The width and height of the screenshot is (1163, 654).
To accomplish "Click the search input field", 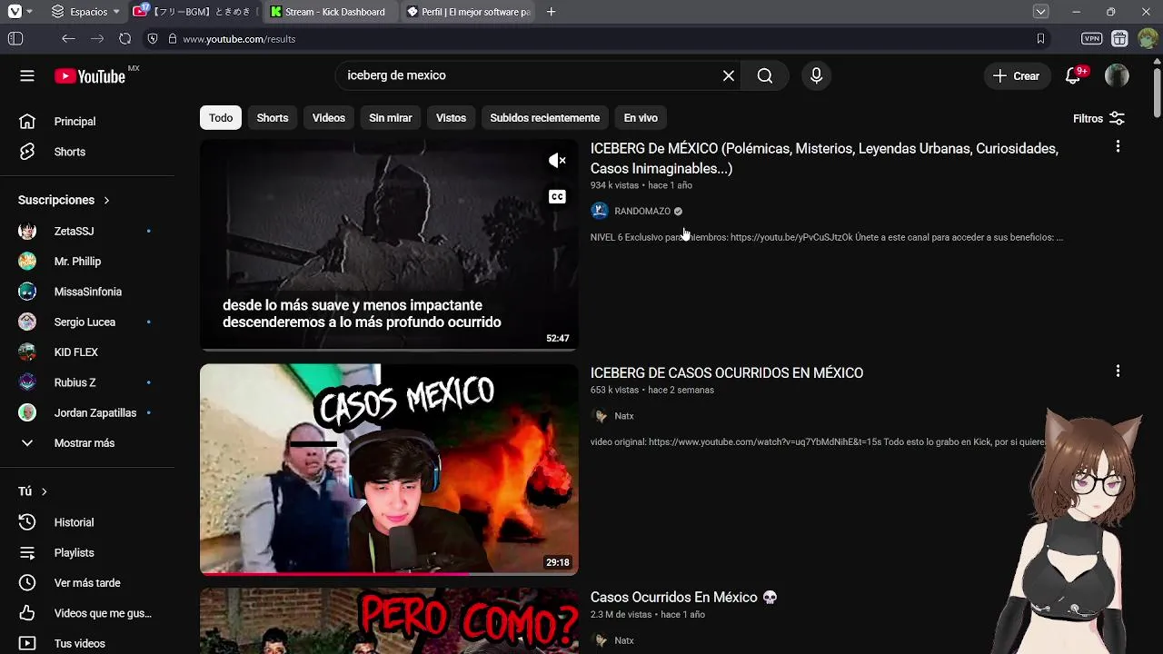I will coord(527,75).
